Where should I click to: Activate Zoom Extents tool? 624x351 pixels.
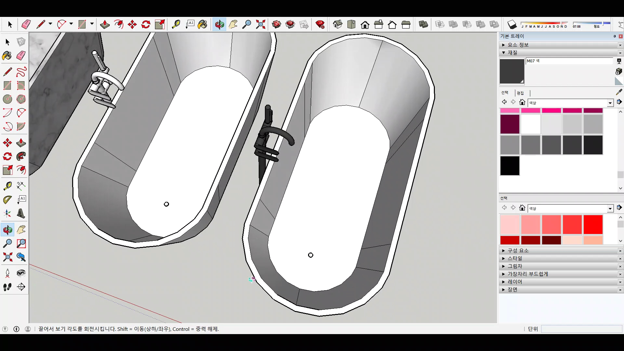coord(260,24)
